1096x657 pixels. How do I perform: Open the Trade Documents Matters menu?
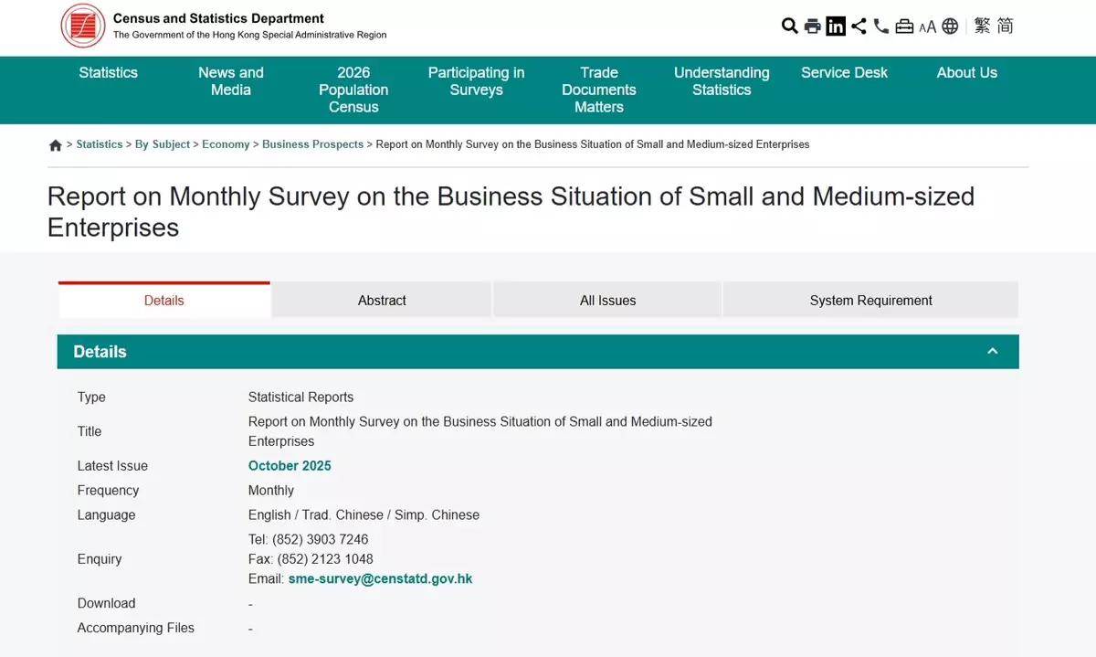(598, 90)
